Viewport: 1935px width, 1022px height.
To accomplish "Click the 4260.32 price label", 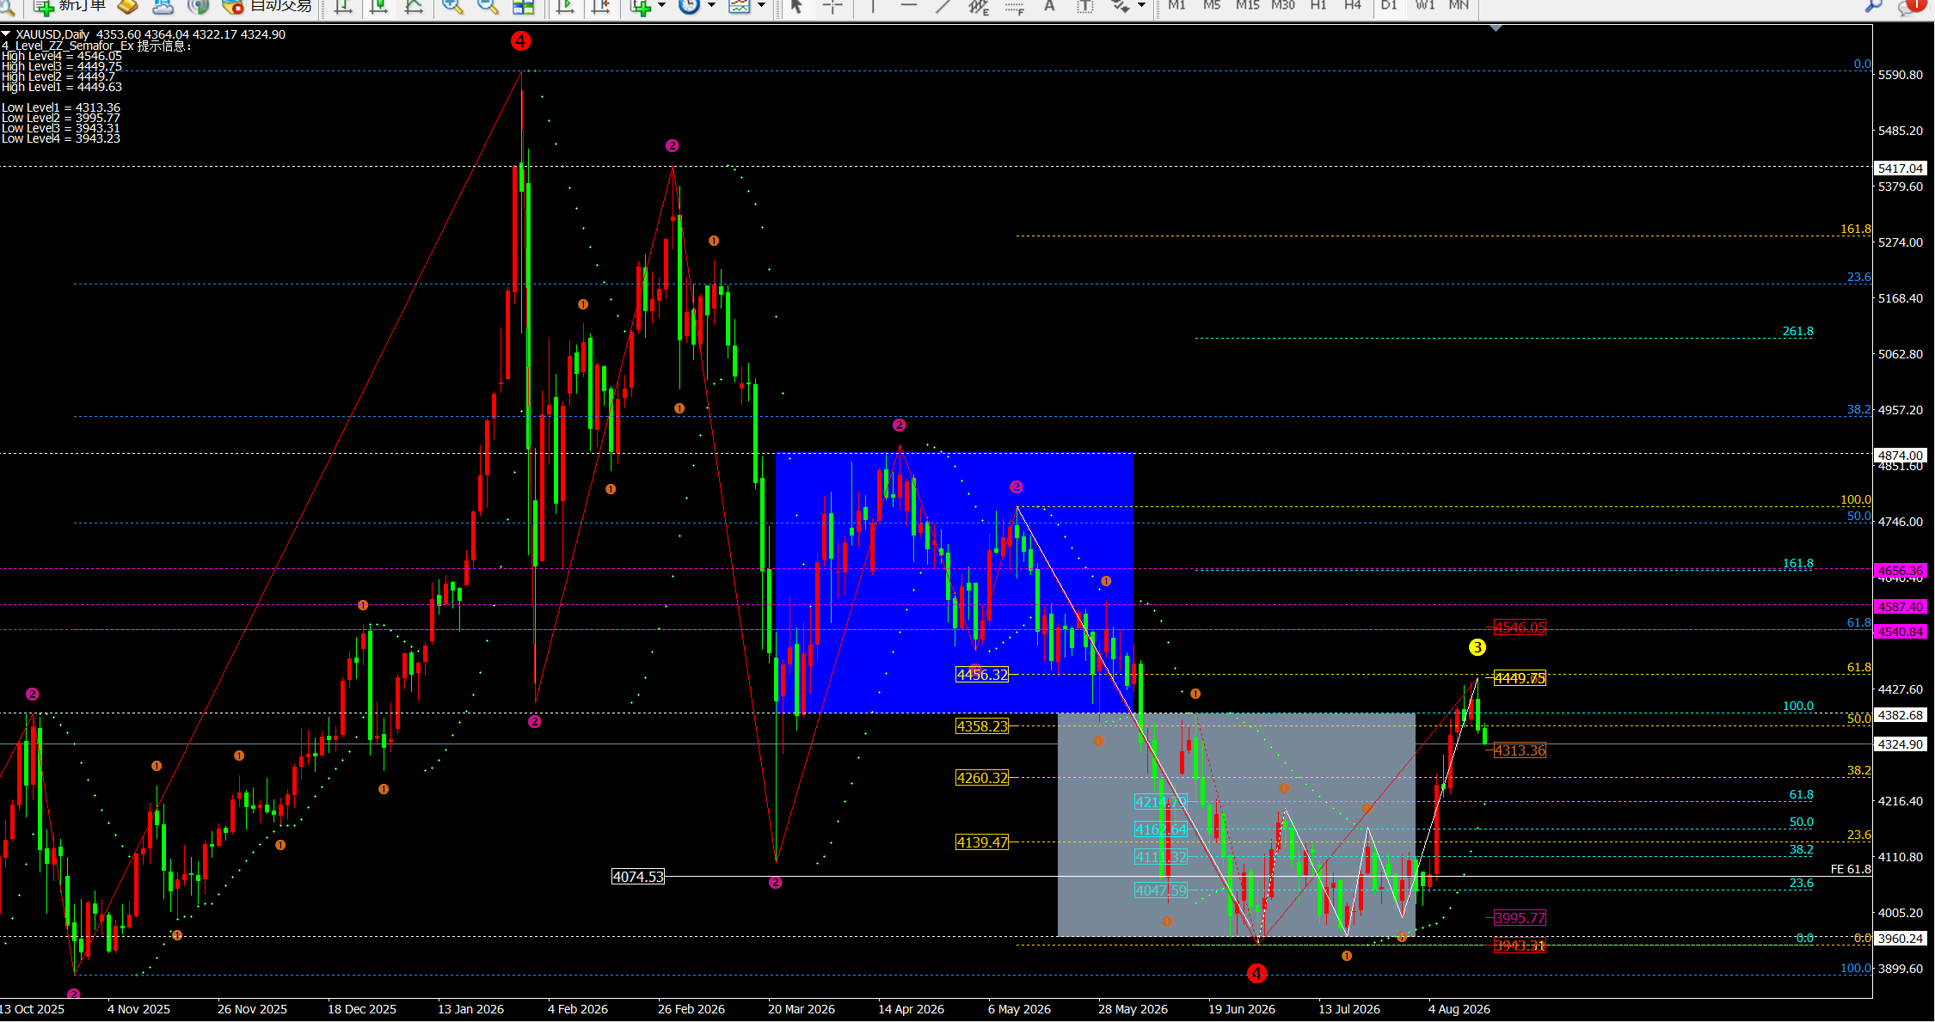I will click(982, 778).
